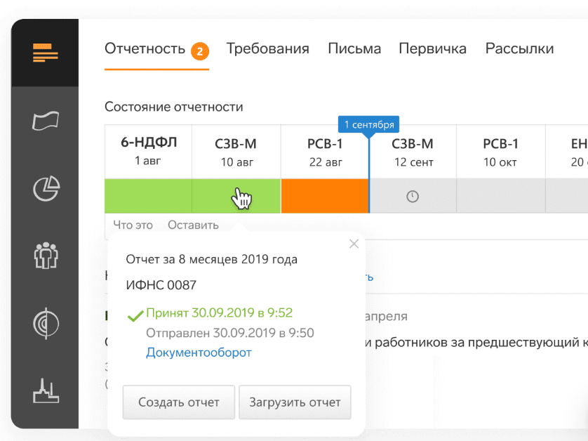
Task: Click the clock icon under СЗВ-М 12 сент
Action: tap(413, 197)
